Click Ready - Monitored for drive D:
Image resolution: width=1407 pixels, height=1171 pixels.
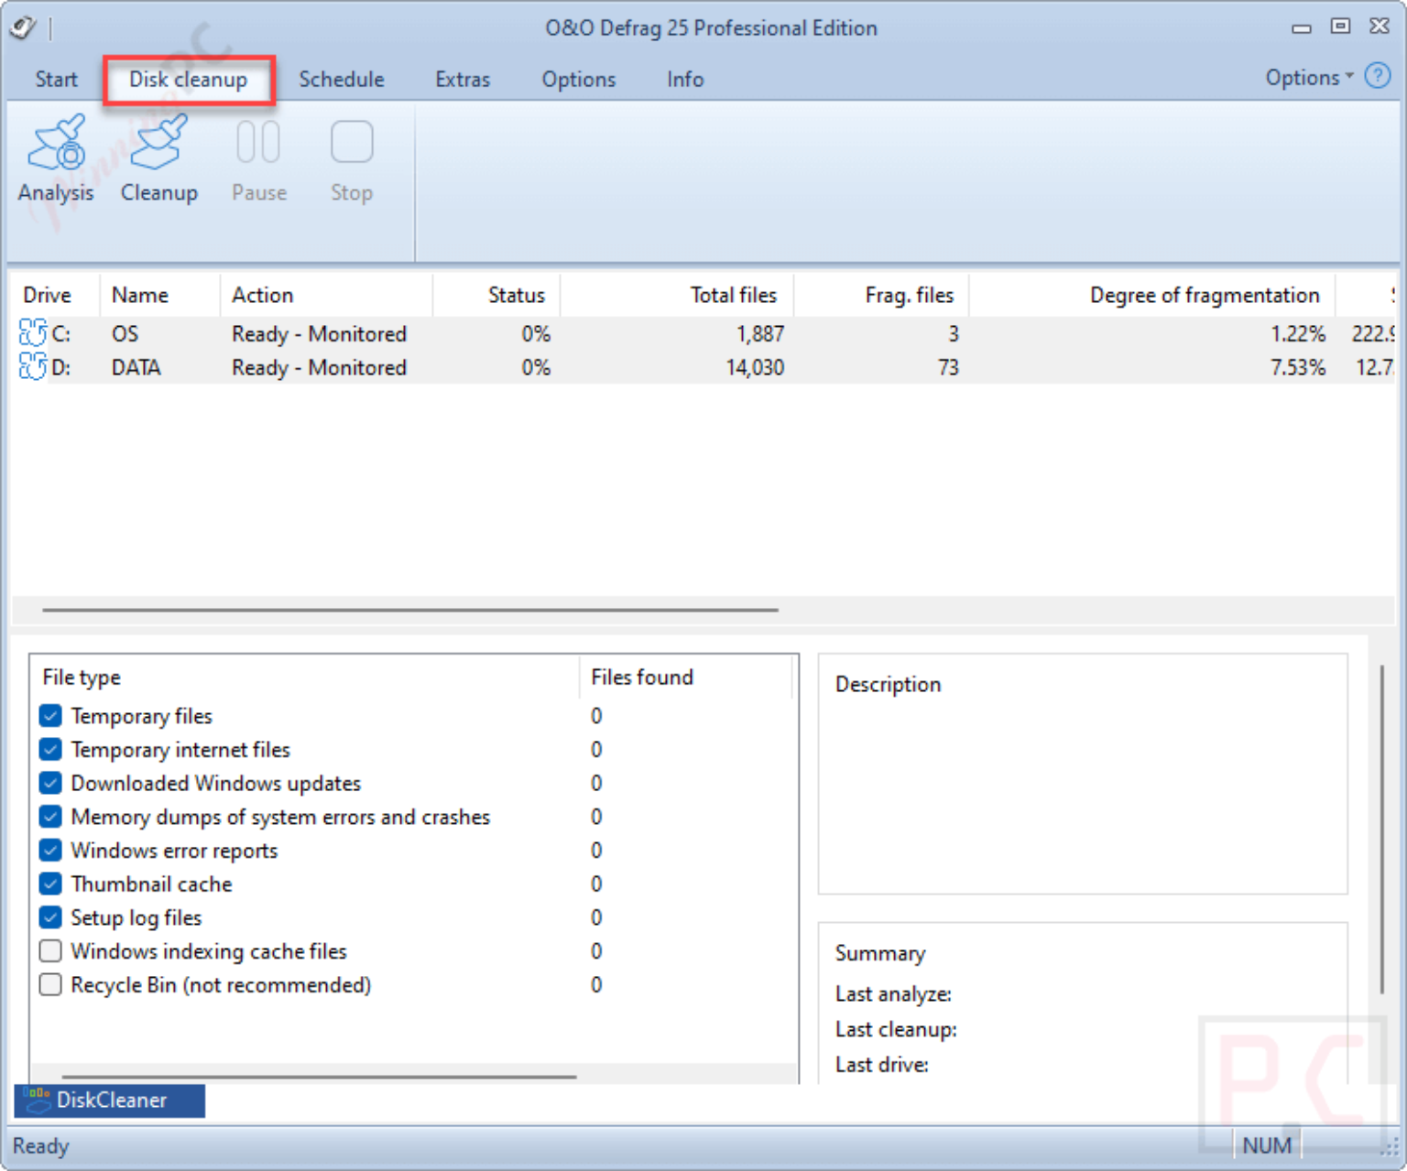point(319,367)
